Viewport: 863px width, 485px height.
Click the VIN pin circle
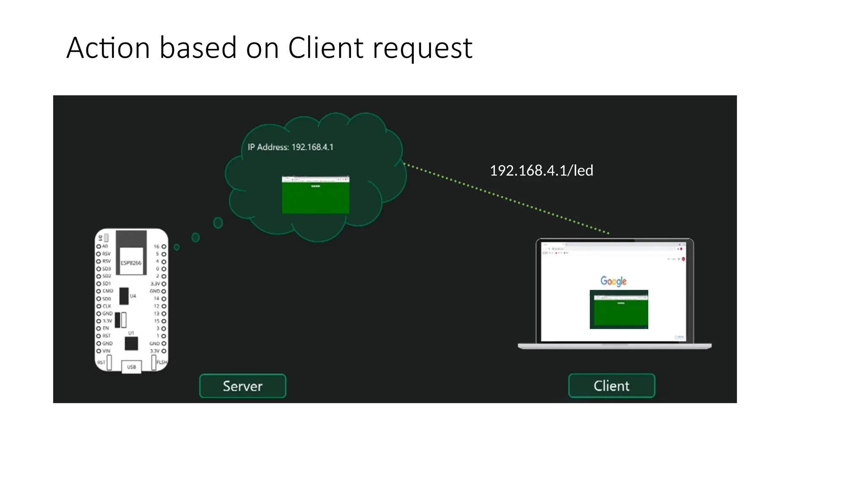click(99, 351)
